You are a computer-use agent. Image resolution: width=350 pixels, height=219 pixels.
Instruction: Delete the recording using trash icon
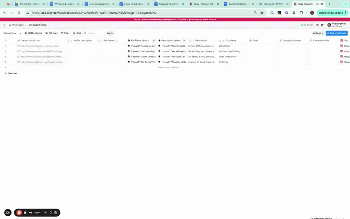pyautogui.click(x=56, y=212)
